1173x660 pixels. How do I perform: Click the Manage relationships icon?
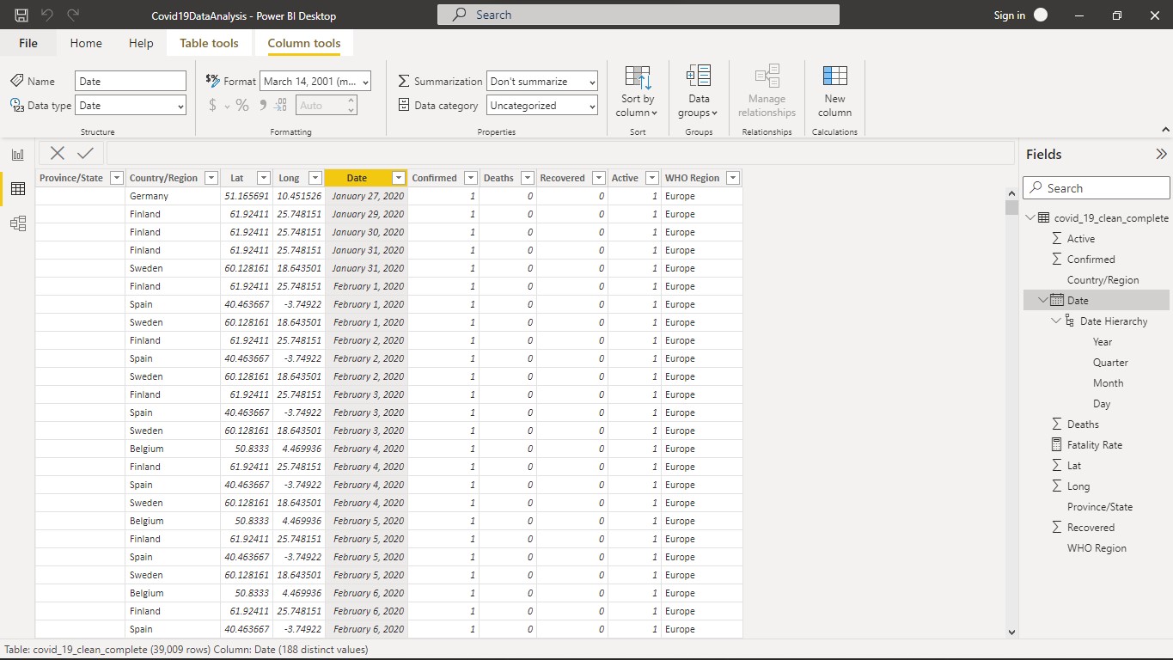click(x=767, y=76)
